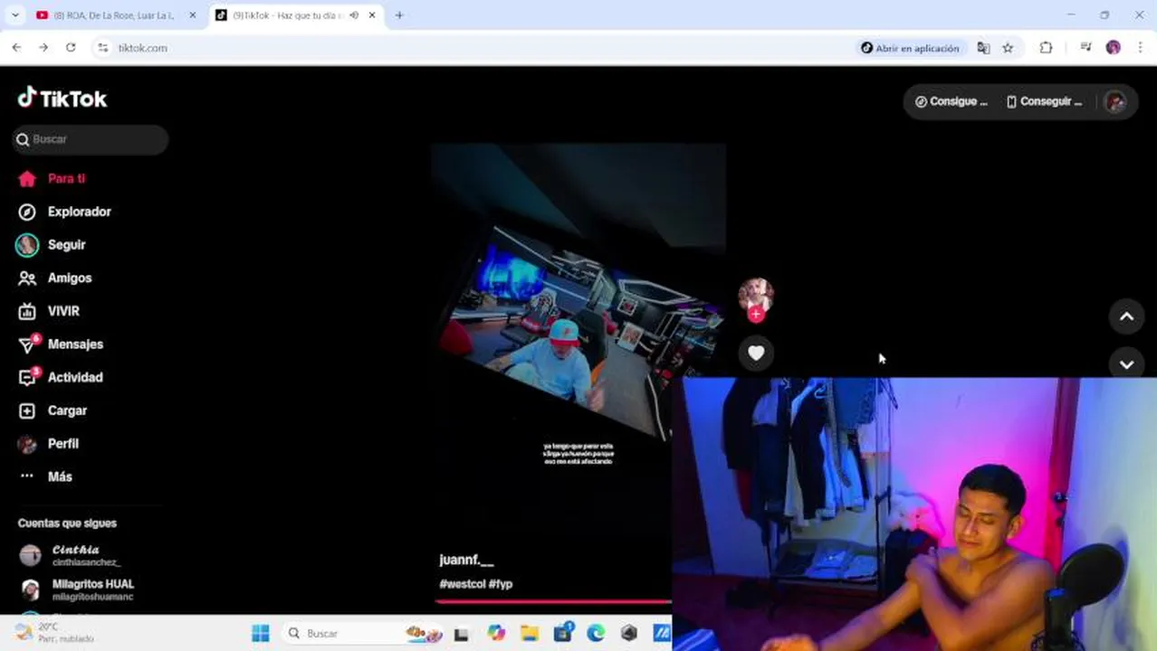Open a new browser tab

399,15
